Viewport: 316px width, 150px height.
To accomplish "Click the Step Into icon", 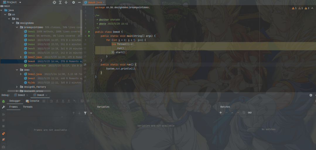I will pos(57,101).
